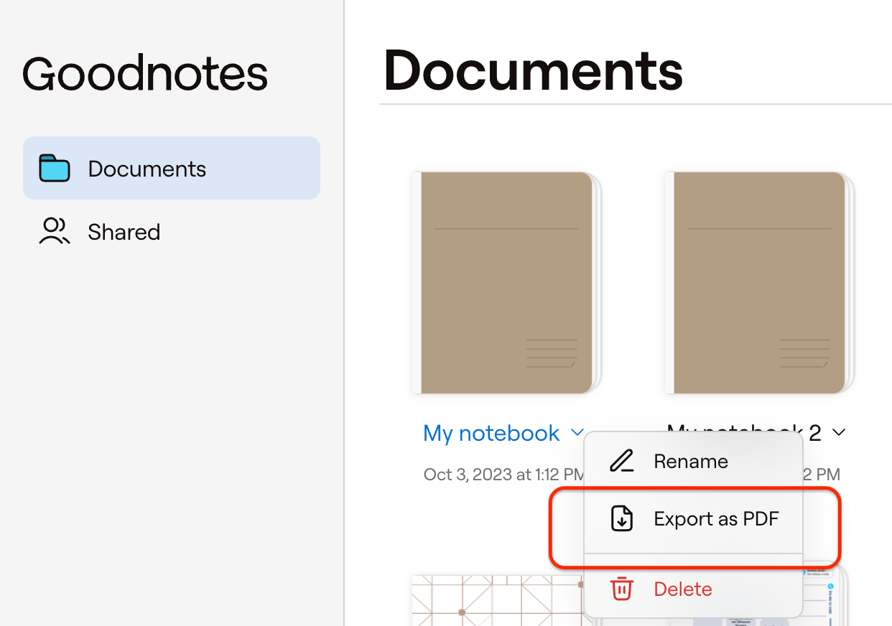Click the My notebook blue title link

[491, 433]
